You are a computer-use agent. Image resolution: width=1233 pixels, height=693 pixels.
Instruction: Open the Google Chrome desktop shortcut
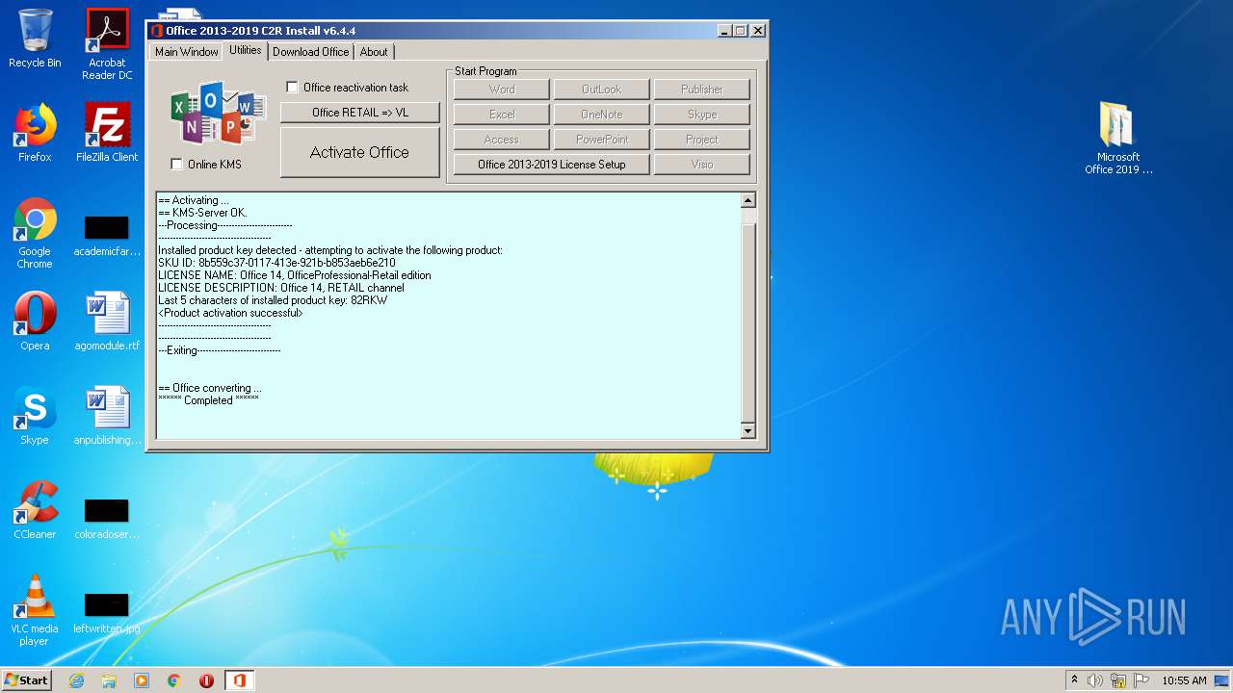[35, 233]
